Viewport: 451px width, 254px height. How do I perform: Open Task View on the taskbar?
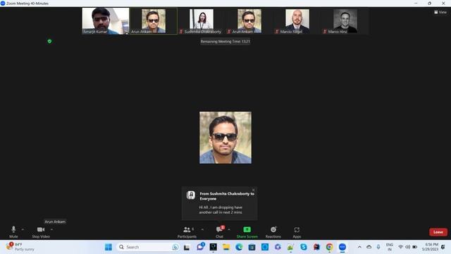pyautogui.click(x=187, y=247)
